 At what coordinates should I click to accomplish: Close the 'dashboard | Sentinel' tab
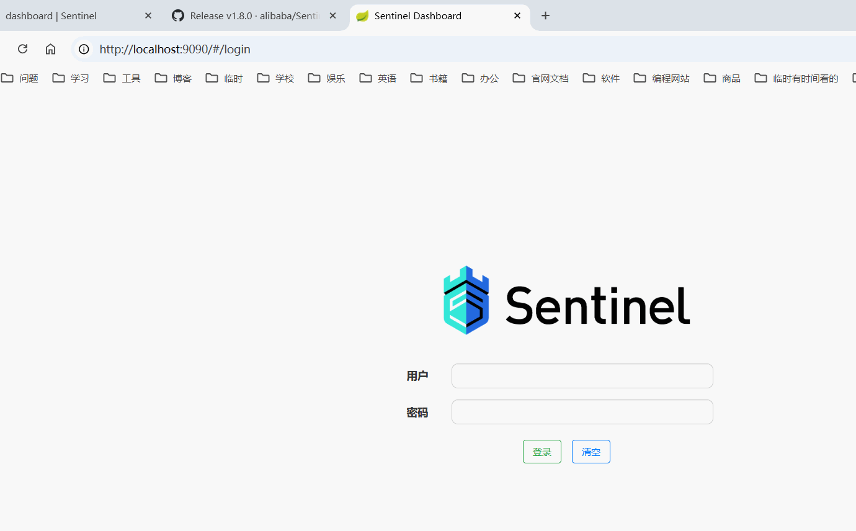148,16
